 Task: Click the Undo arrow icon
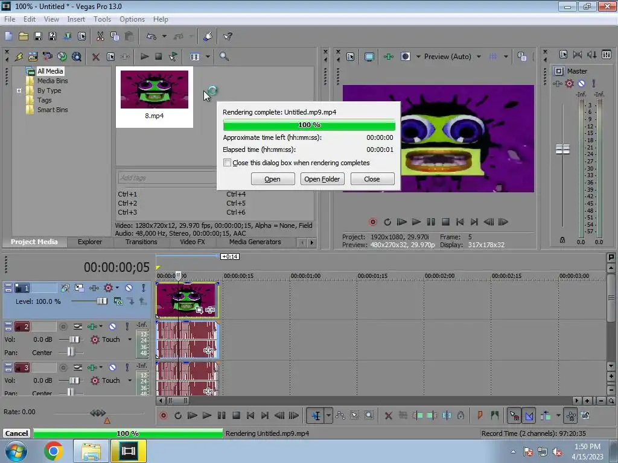tap(151, 36)
